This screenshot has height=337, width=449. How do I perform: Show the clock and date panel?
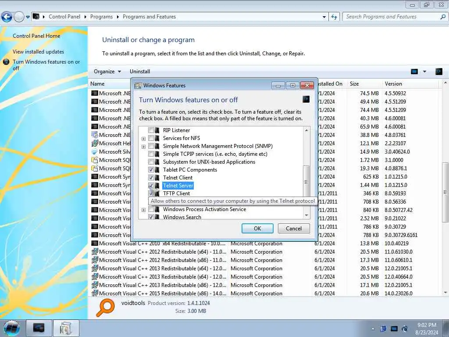(x=427, y=329)
